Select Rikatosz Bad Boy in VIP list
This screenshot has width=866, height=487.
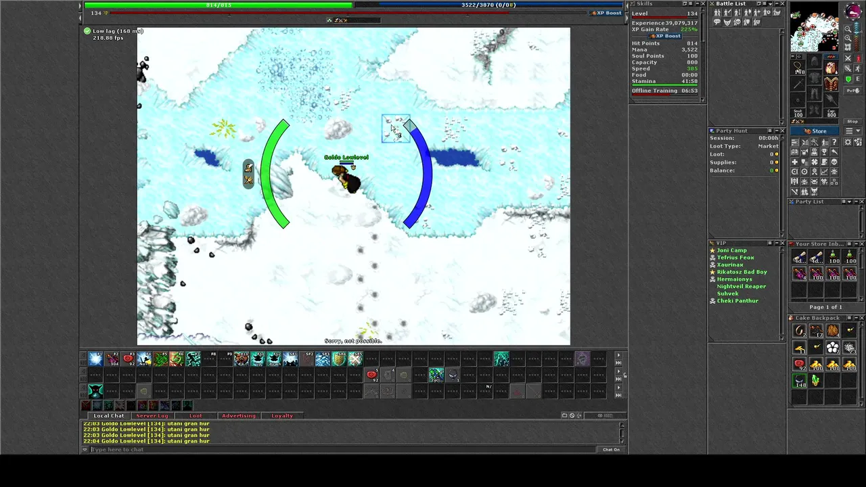click(x=742, y=272)
